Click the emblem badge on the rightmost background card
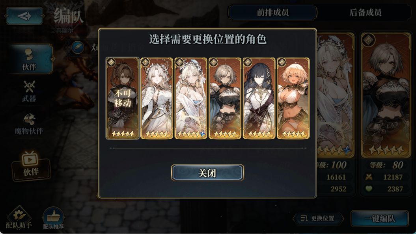416x234 pixels. [x=369, y=40]
